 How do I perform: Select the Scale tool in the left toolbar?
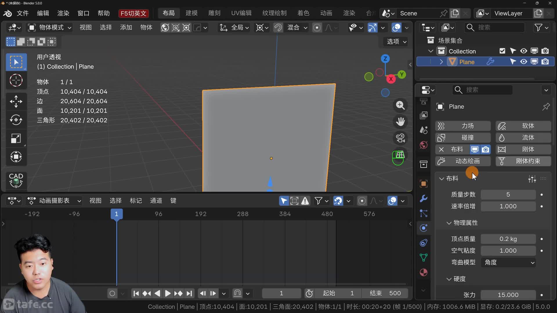click(x=16, y=138)
